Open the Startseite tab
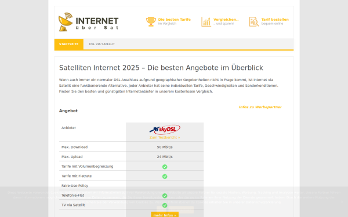Viewport: 348px width, 217px height. click(x=69, y=44)
